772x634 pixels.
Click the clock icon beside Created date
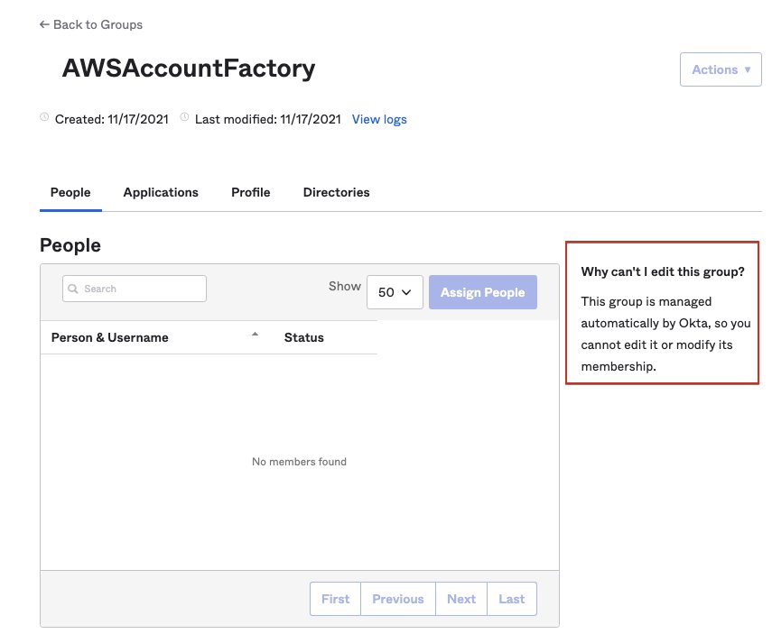pos(44,117)
